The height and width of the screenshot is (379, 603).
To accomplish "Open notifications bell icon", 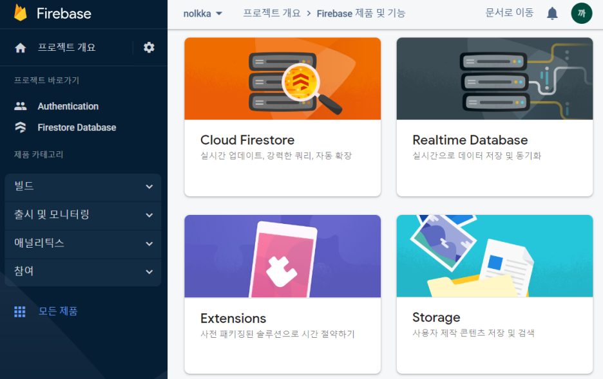I will pos(552,14).
